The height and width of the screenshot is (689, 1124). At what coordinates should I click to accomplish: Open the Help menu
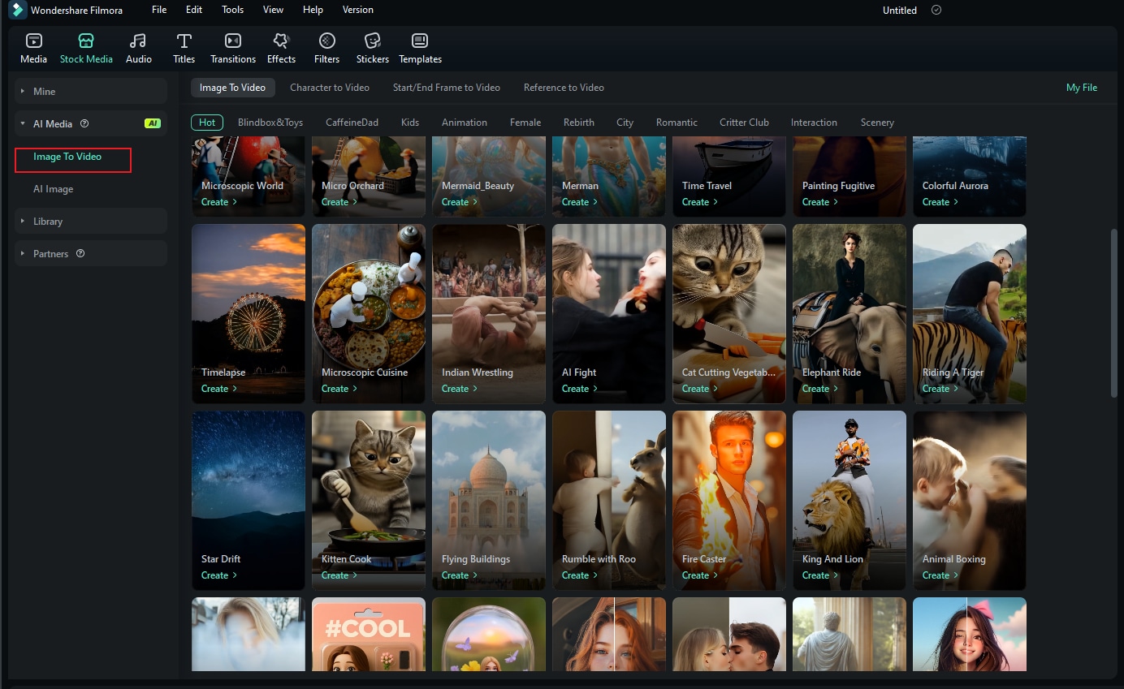(x=313, y=10)
